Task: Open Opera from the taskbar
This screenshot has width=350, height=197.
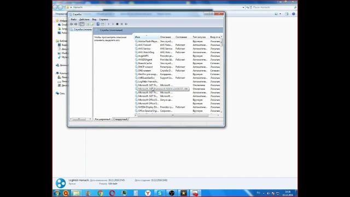Action: 112,193
